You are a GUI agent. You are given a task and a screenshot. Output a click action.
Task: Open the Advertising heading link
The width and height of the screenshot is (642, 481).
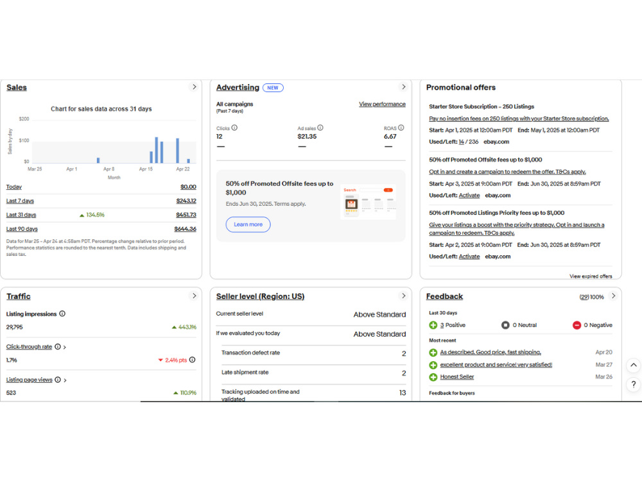(x=238, y=87)
